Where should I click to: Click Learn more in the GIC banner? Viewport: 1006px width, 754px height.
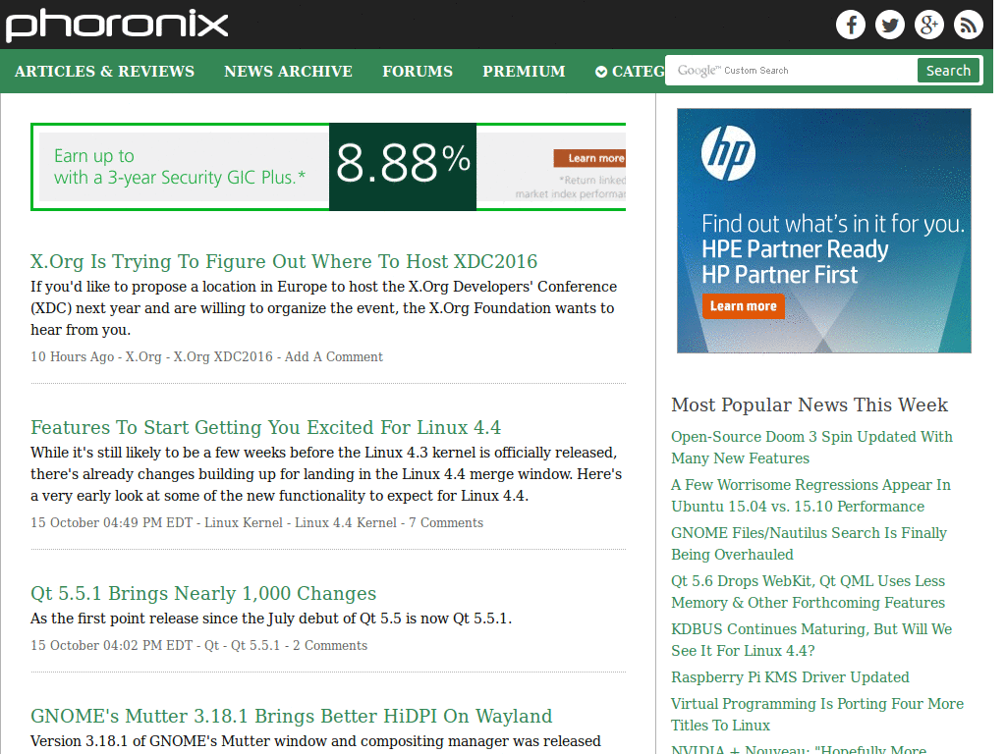point(589,158)
